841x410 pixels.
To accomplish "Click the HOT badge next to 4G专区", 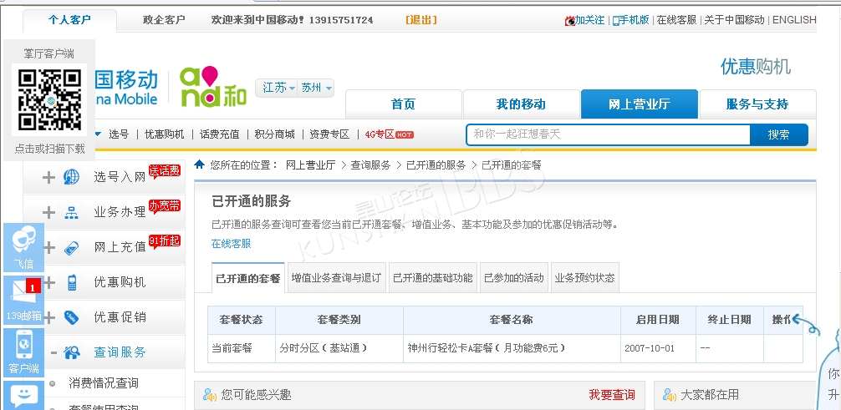I will 405,134.
